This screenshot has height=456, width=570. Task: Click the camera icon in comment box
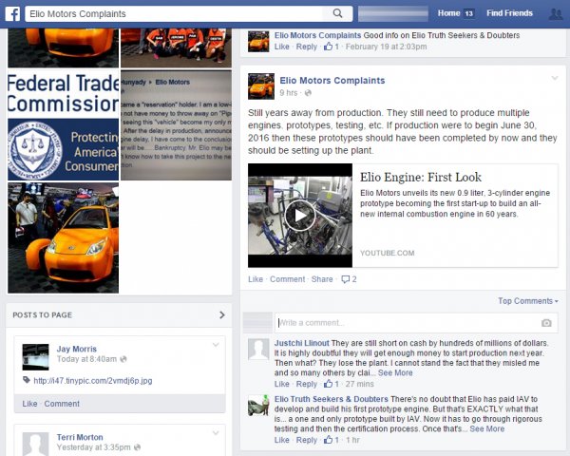coord(546,323)
